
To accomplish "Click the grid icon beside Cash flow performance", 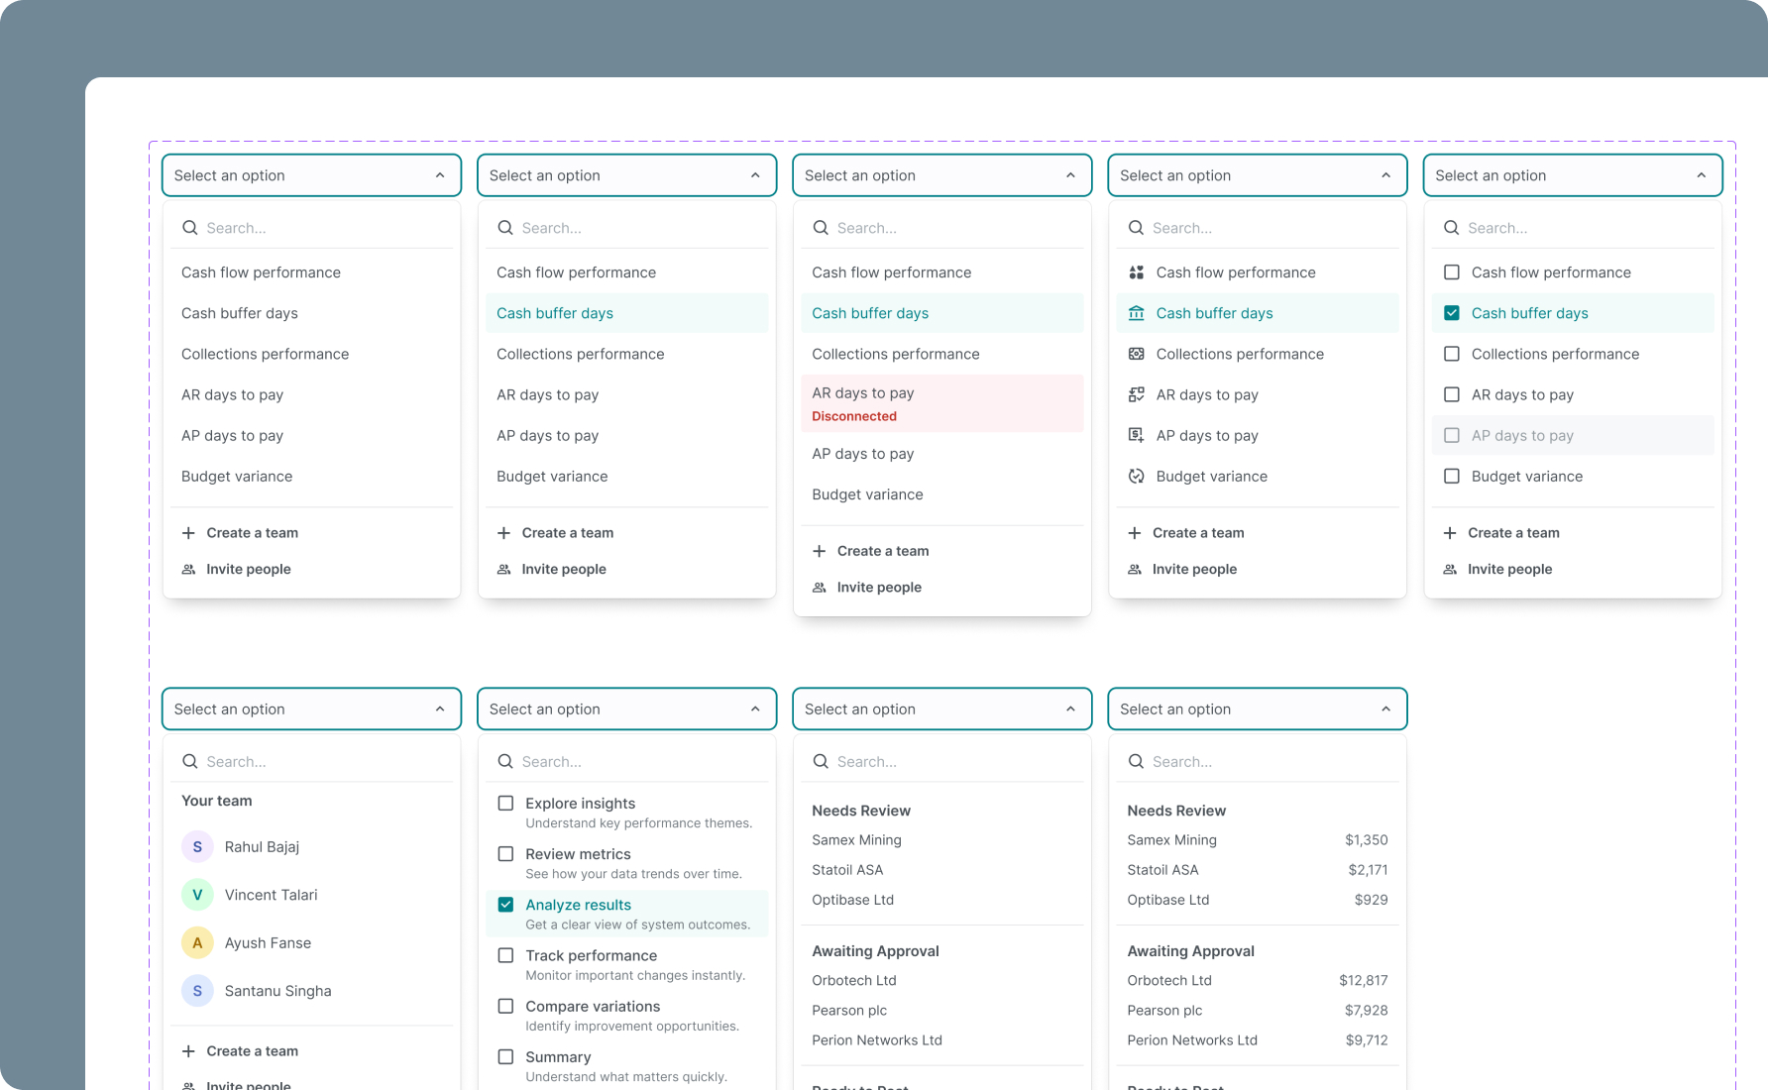I will (1136, 272).
